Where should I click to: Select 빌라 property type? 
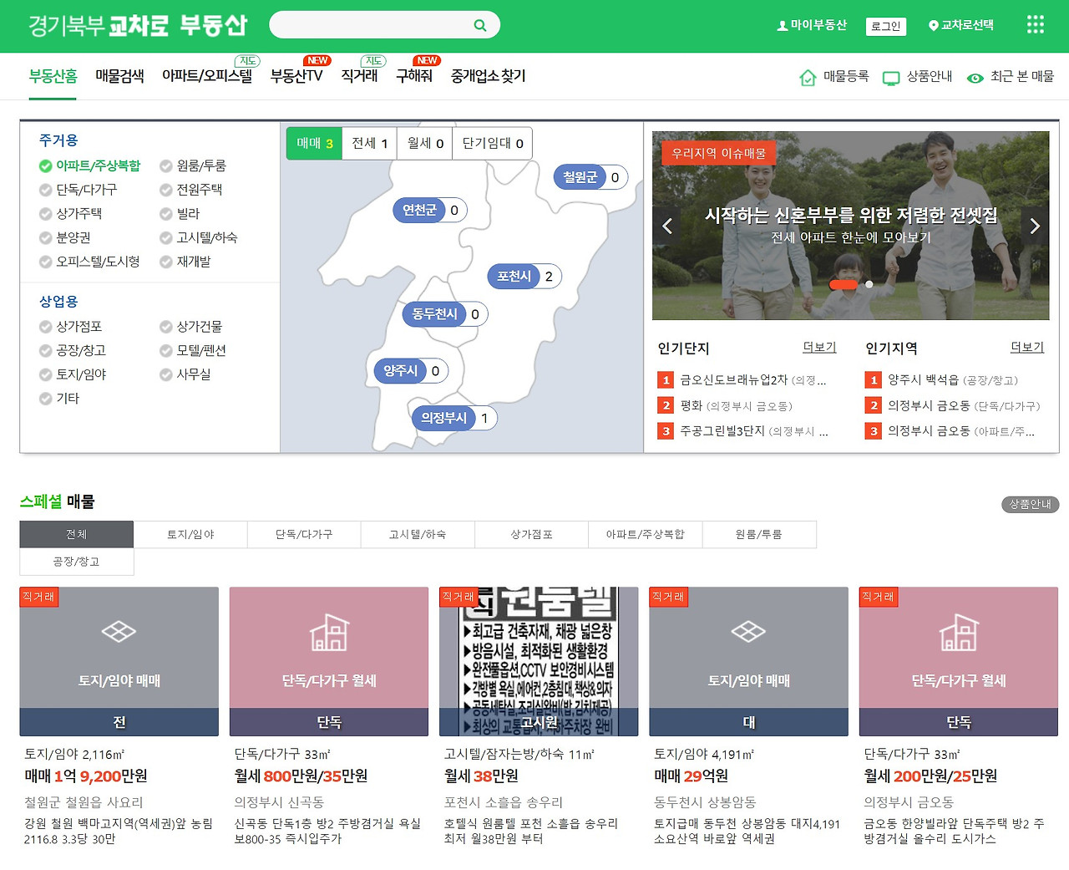[180, 214]
